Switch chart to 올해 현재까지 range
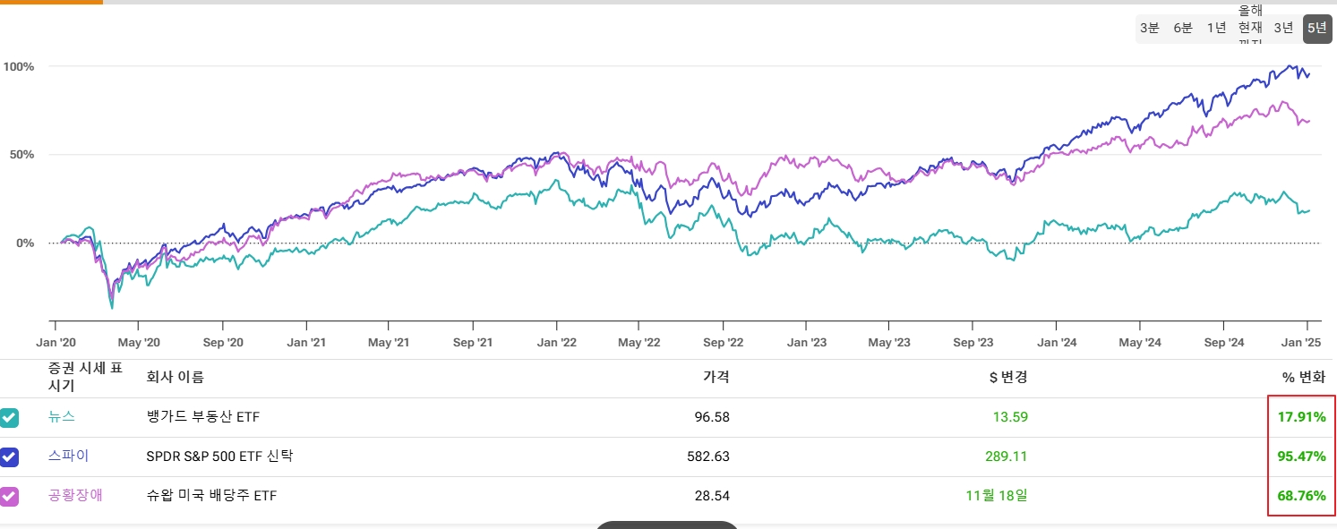 click(1250, 28)
